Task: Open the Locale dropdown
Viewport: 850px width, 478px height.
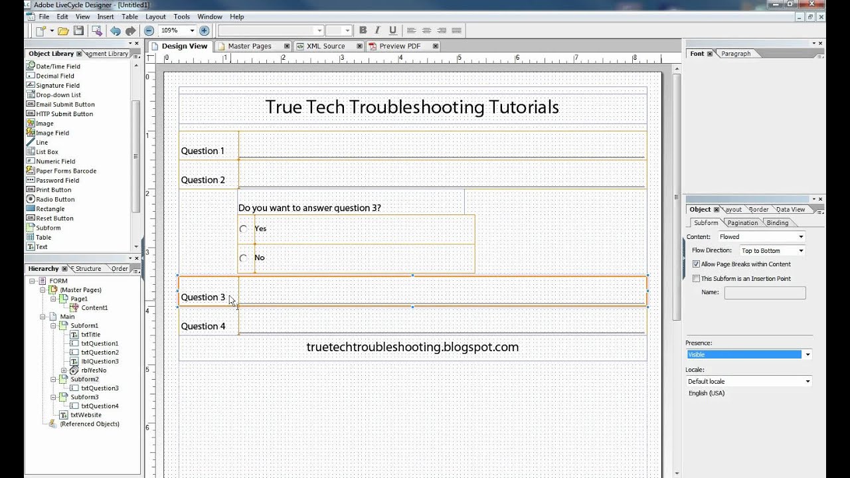Action: (749, 381)
